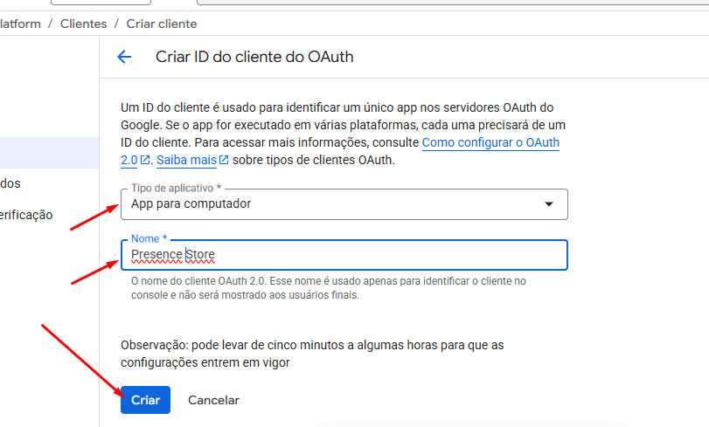Open external link icon after "Saiba mais"
This screenshot has width=709, height=427.
click(x=224, y=160)
